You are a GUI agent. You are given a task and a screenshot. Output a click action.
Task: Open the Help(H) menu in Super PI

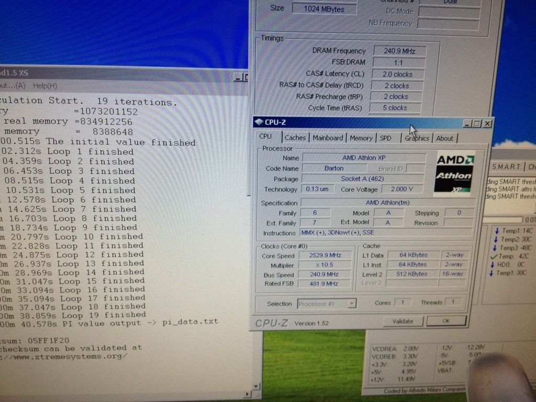[x=45, y=86]
